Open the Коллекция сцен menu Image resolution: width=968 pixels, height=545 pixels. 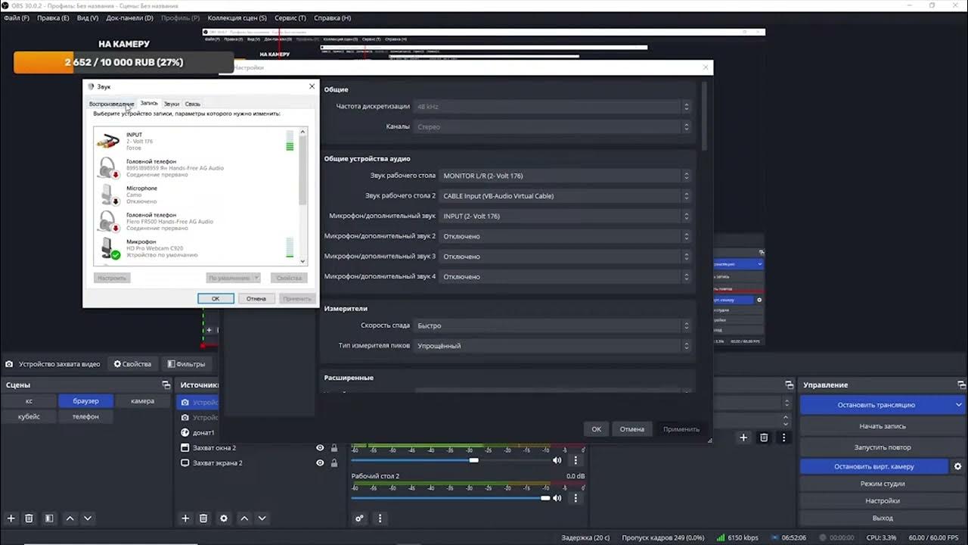(x=237, y=17)
